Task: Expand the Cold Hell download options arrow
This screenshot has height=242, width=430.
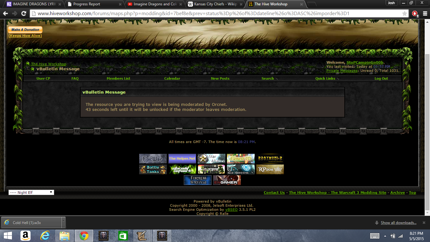Action: pyautogui.click(x=63, y=222)
